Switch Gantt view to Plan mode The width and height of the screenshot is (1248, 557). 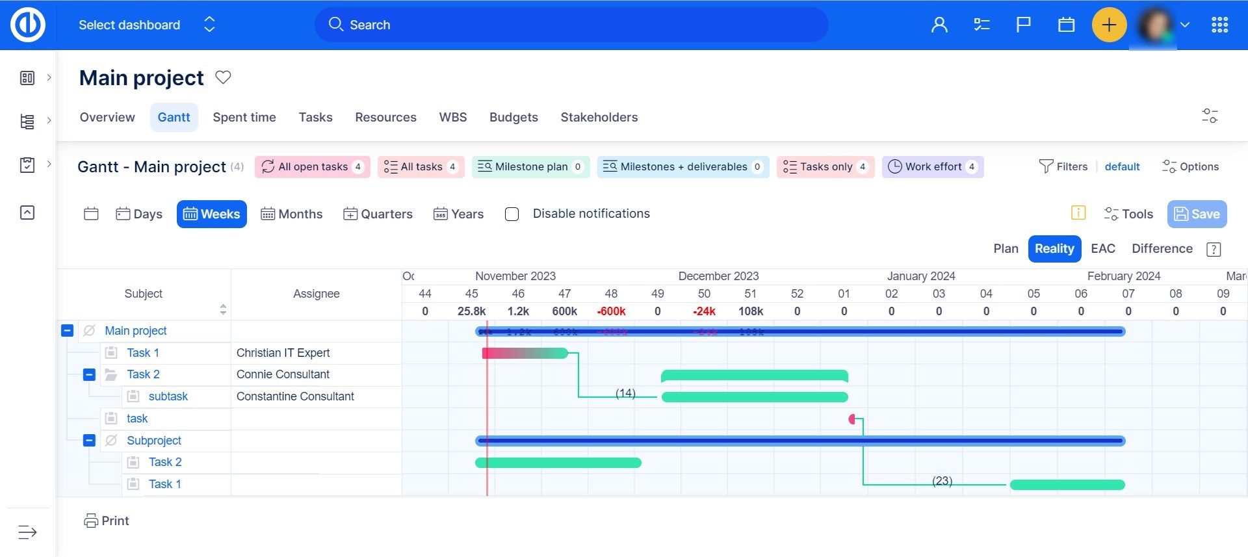(1006, 249)
